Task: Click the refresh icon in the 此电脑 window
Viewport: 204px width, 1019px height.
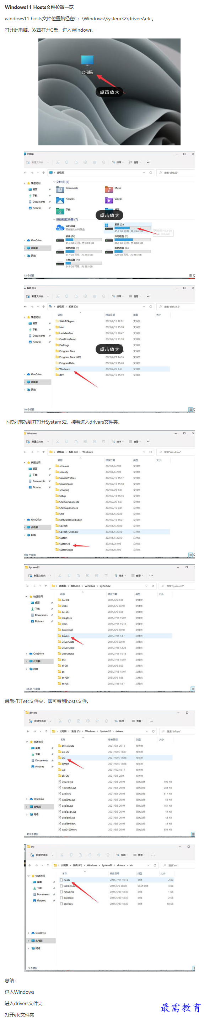Action: (x=150, y=173)
